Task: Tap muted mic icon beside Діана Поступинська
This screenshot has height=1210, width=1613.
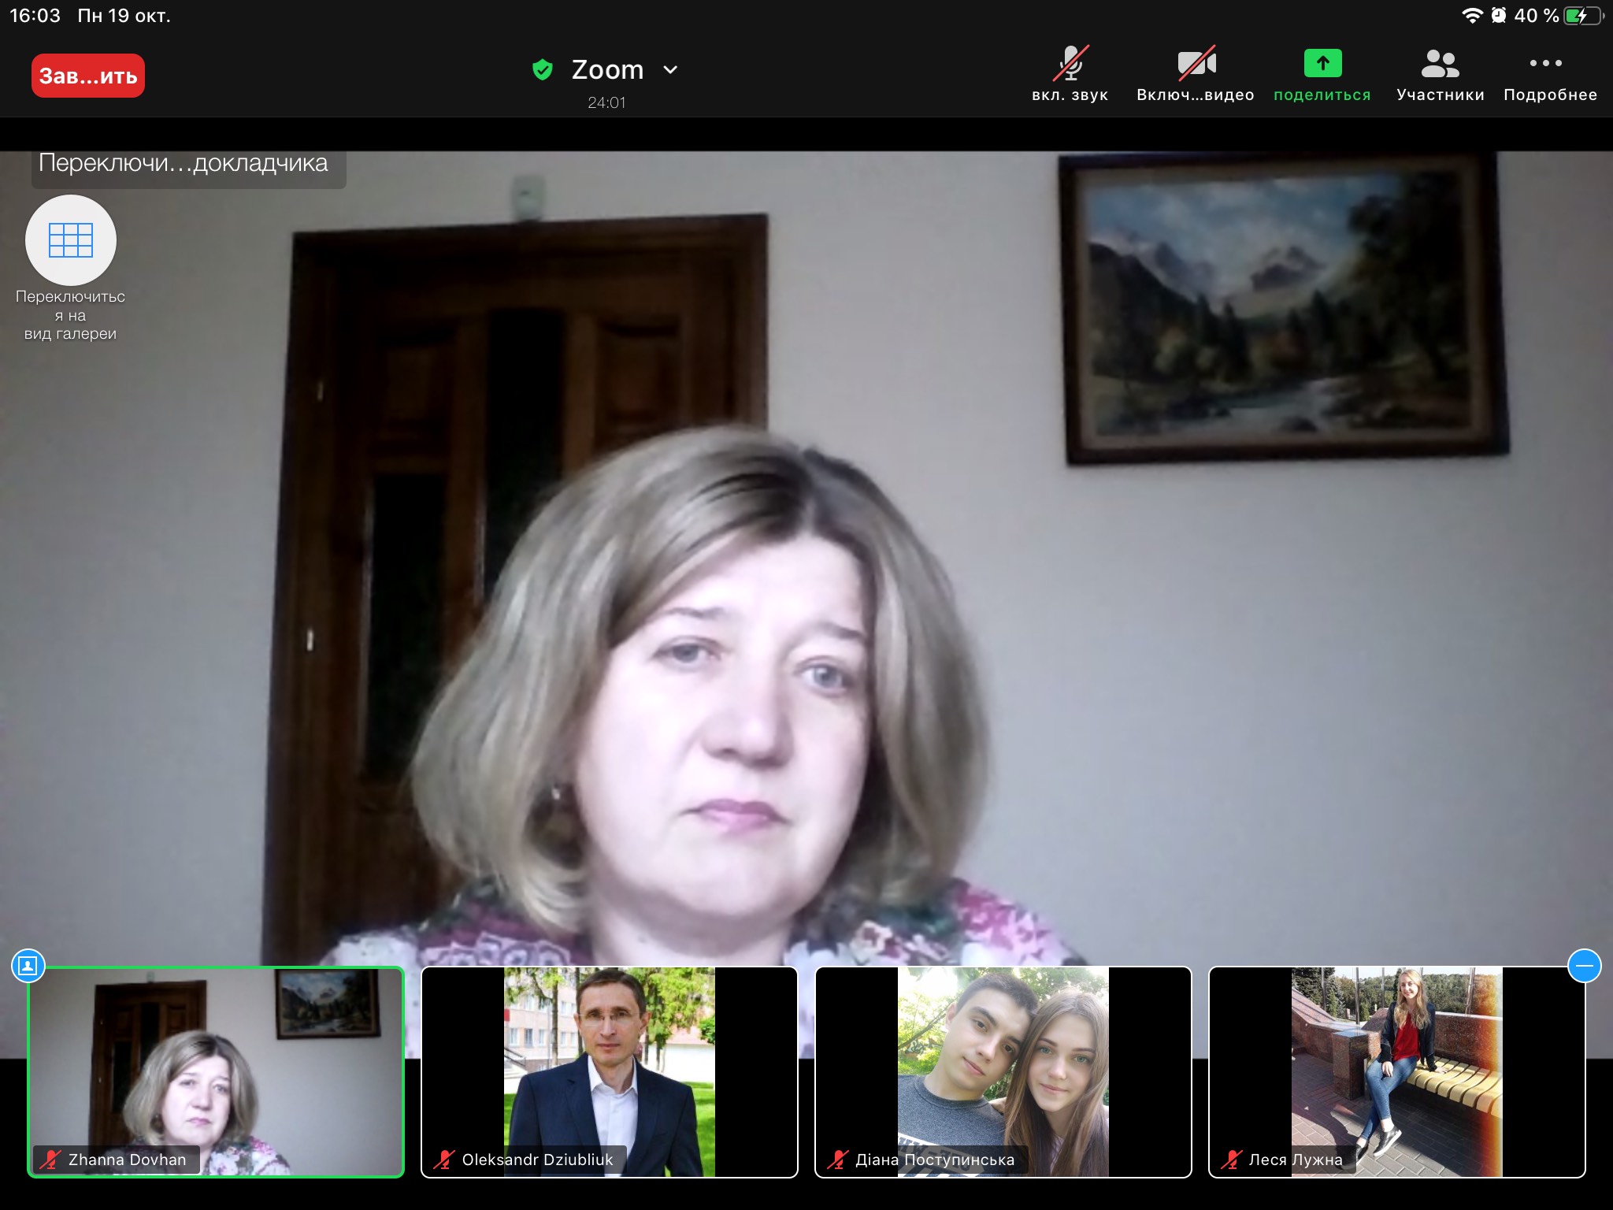Action: coord(838,1160)
